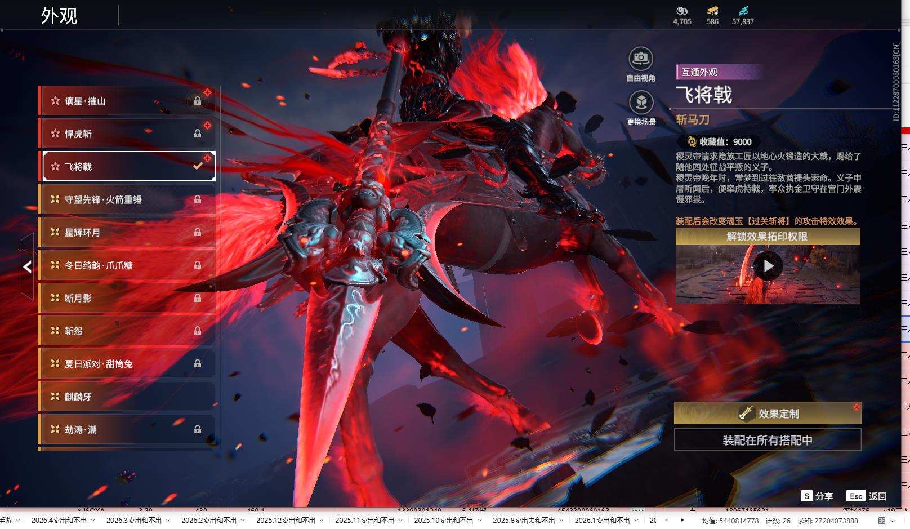
Task: Open dropdown on 2026.4卖出和不出 sheet tab
Action: click(93, 521)
